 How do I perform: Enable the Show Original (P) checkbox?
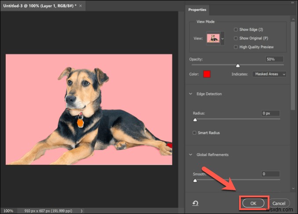[236, 38]
